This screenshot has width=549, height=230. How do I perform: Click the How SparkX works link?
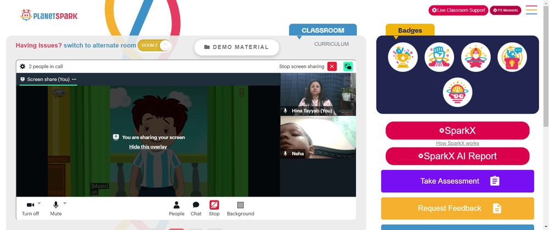pyautogui.click(x=457, y=143)
